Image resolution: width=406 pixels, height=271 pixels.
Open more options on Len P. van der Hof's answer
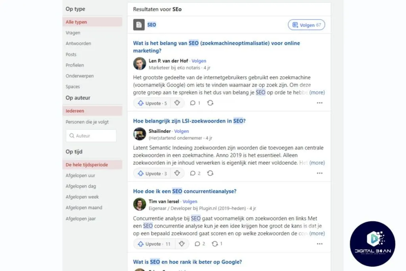pos(320,103)
